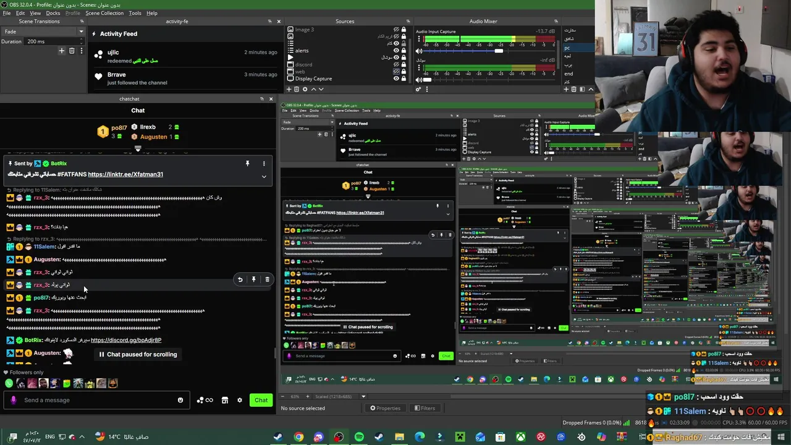The width and height of the screenshot is (791, 445).
Task: Add a new scene with plus icon in Scenes list
Action: (x=566, y=89)
